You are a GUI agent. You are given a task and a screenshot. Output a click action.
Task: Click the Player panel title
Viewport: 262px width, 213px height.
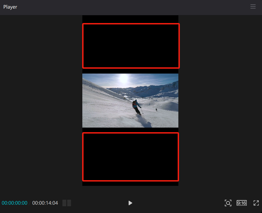point(10,7)
